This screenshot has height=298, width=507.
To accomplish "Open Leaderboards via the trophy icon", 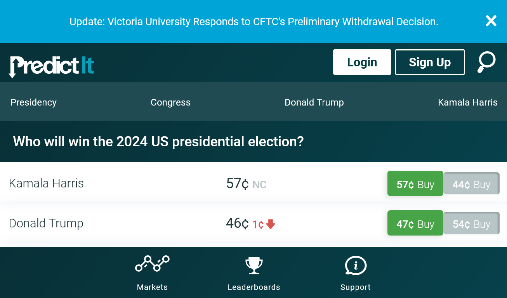I will pyautogui.click(x=254, y=265).
